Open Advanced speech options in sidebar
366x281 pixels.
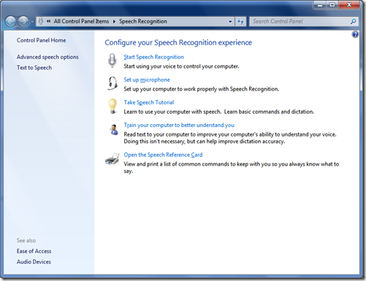click(x=47, y=57)
